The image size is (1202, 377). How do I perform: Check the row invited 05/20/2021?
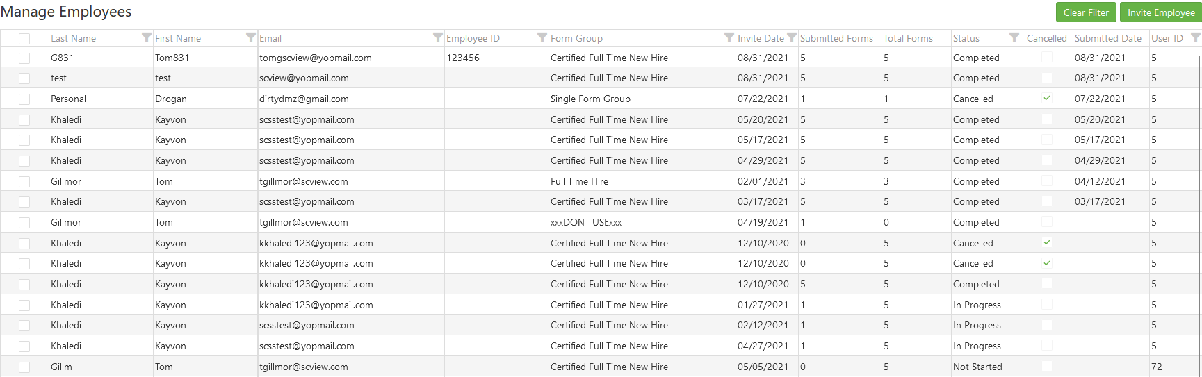tap(24, 120)
